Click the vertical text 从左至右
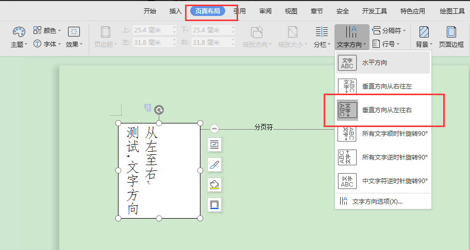This screenshot has height=250, width=470. [151, 152]
